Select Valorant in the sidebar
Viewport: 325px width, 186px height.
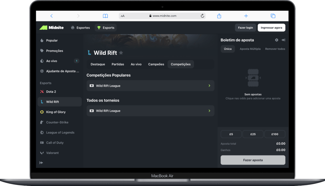tap(60, 153)
